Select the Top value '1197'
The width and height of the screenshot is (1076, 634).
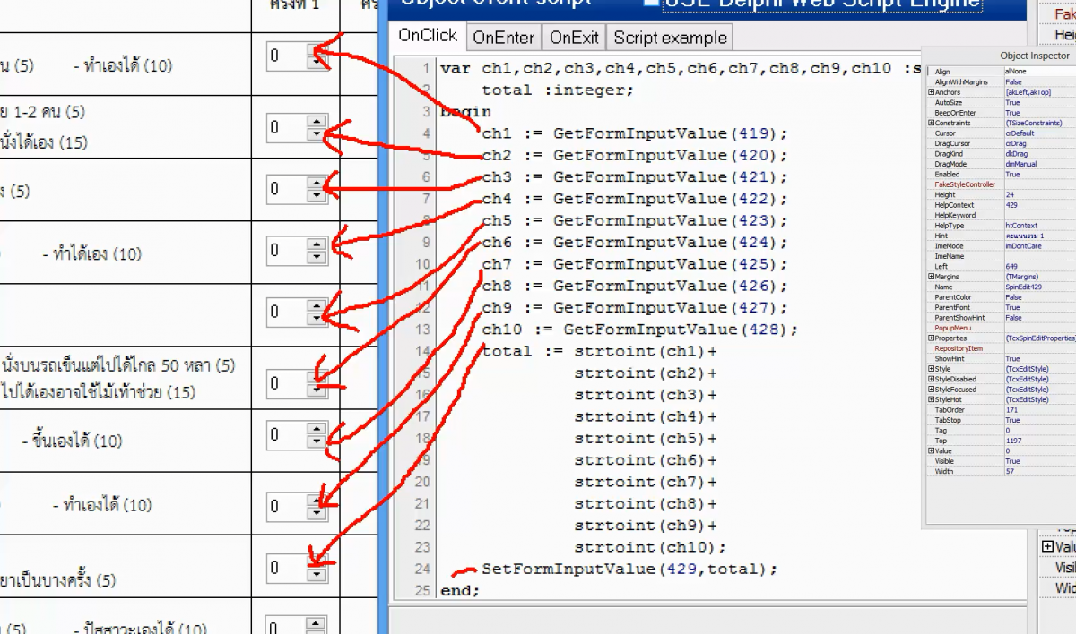[x=1012, y=441]
